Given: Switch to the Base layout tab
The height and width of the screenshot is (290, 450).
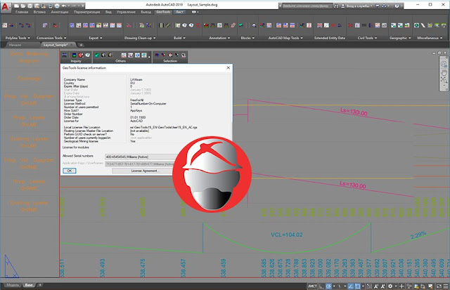Looking at the screenshot, I should (x=29, y=285).
